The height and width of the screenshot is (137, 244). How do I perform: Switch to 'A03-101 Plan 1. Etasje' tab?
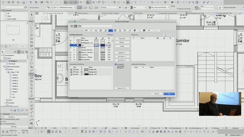coord(109,13)
